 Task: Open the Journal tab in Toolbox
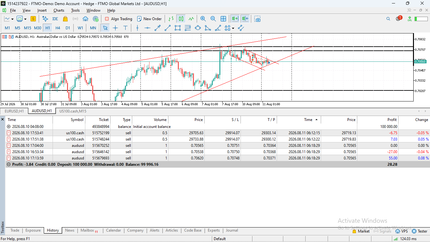tap(232, 230)
